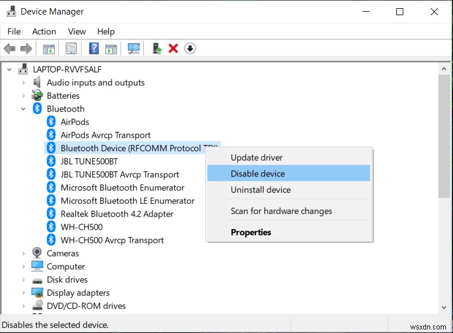Open the File menu
453x333 pixels.
(x=14, y=32)
